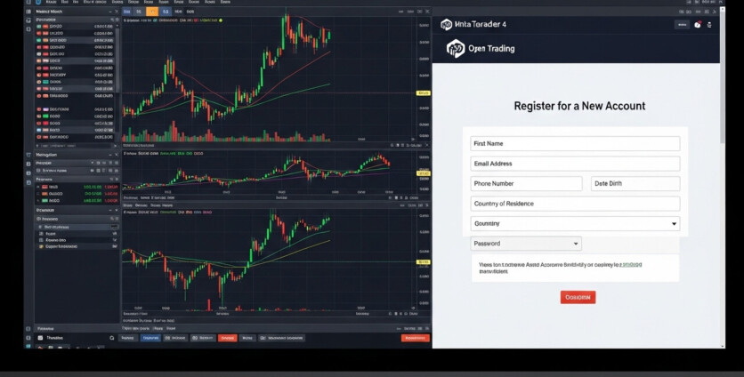Click the item with icon at bottom-left status bar

click(51, 338)
